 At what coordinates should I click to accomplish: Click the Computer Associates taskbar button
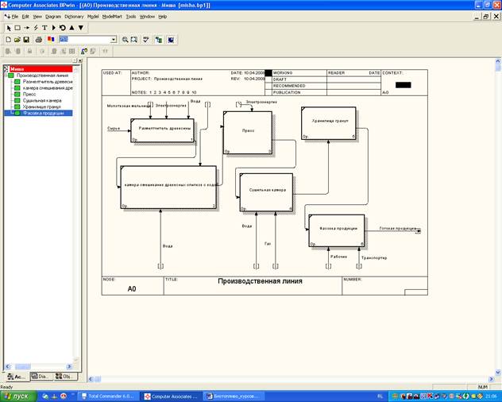171,396
